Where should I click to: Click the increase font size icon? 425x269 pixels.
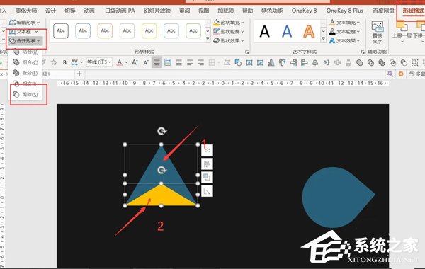(x=135, y=62)
